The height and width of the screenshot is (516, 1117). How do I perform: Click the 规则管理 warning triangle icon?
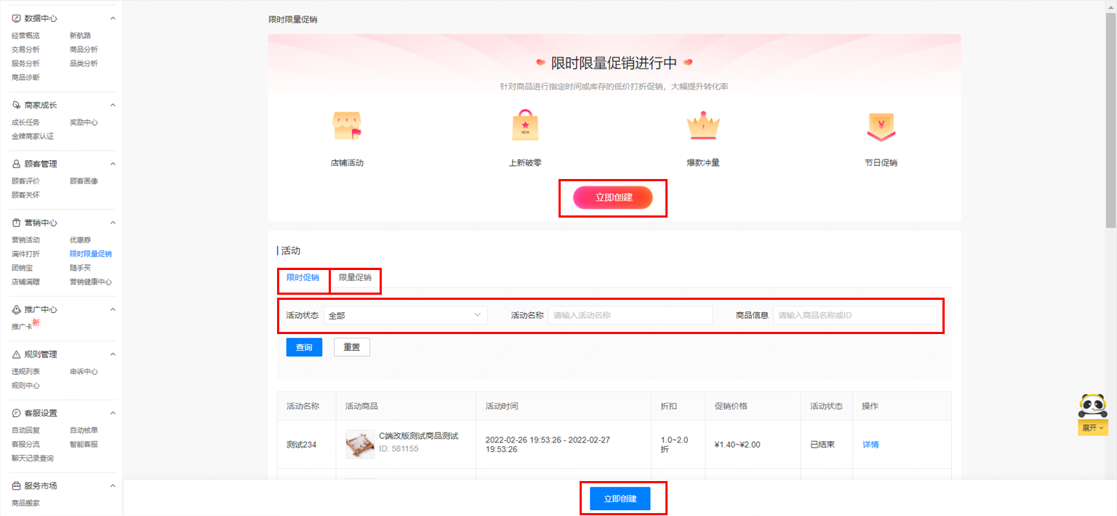tap(16, 354)
